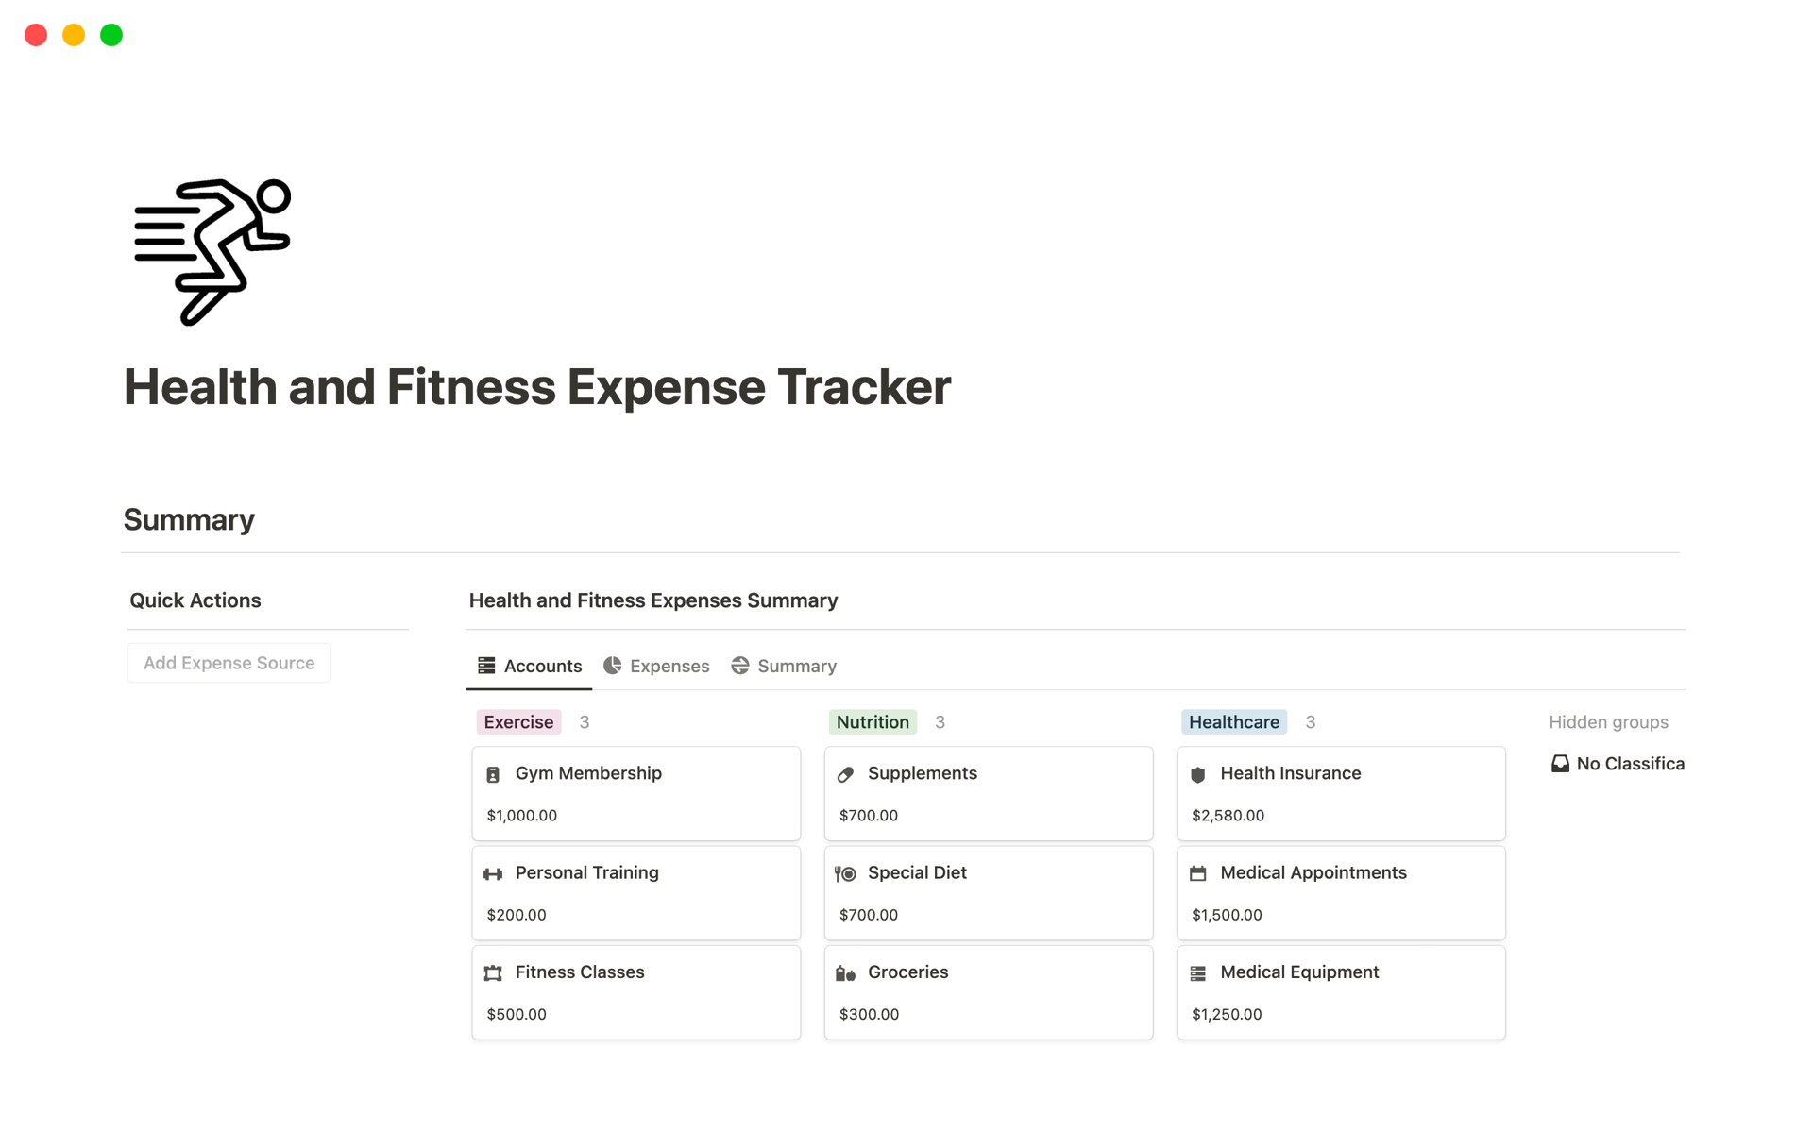Viewport: 1813px width, 1133px height.
Task: Click the No Classification book icon
Action: (x=1560, y=763)
